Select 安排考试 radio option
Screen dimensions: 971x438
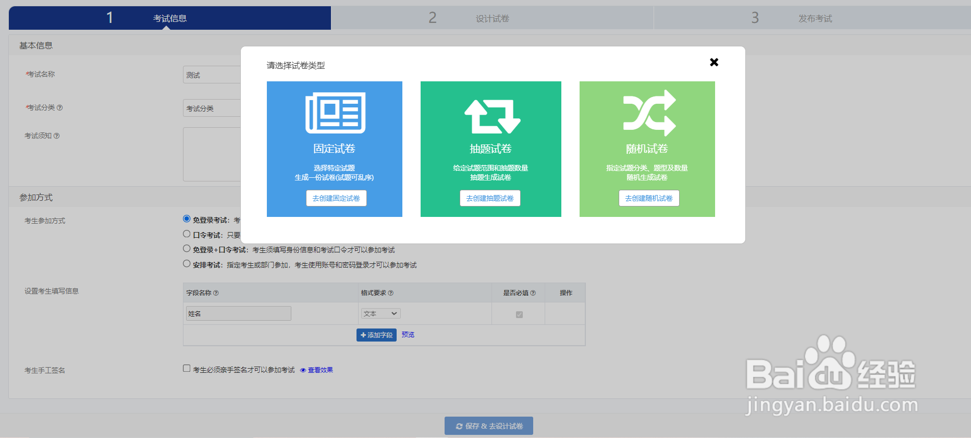[x=187, y=264]
